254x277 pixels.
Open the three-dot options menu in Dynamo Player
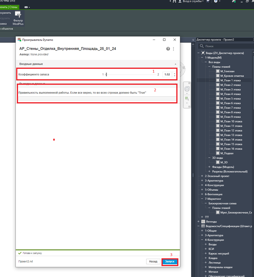[173, 49]
